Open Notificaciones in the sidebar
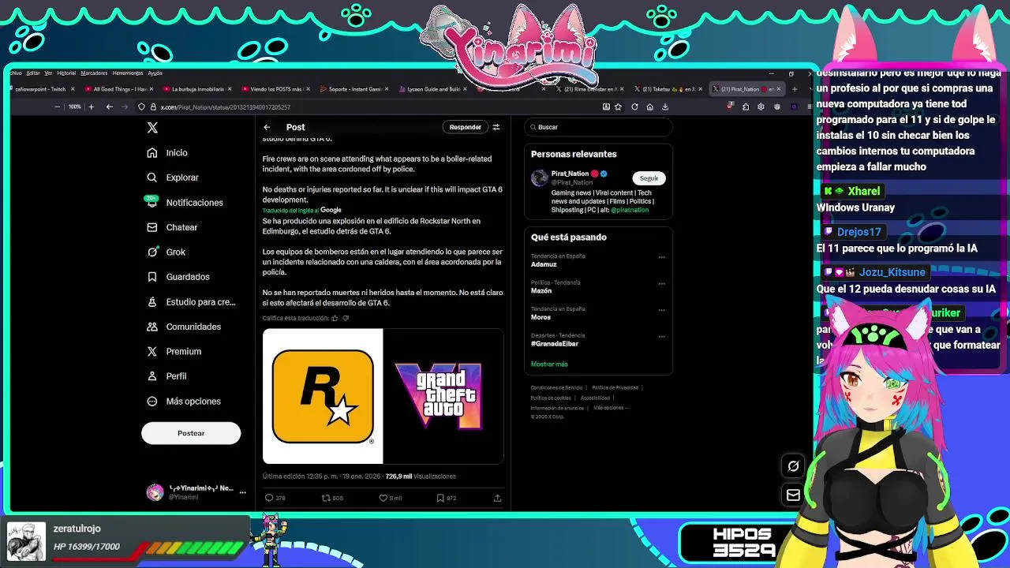 click(x=185, y=202)
